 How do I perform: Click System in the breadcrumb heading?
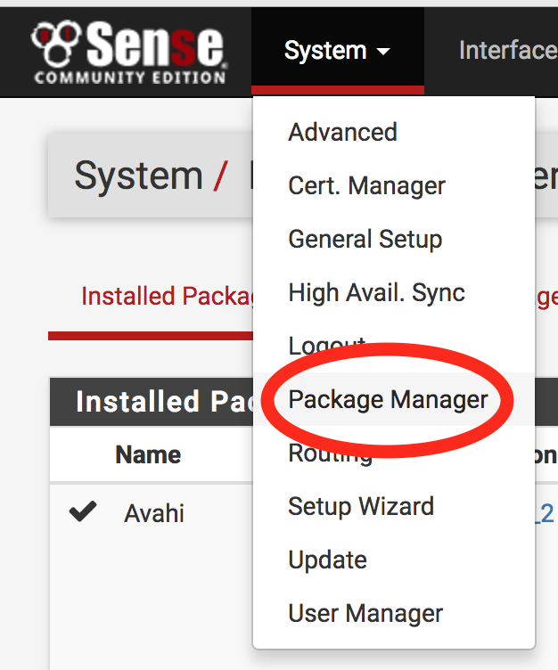(138, 176)
